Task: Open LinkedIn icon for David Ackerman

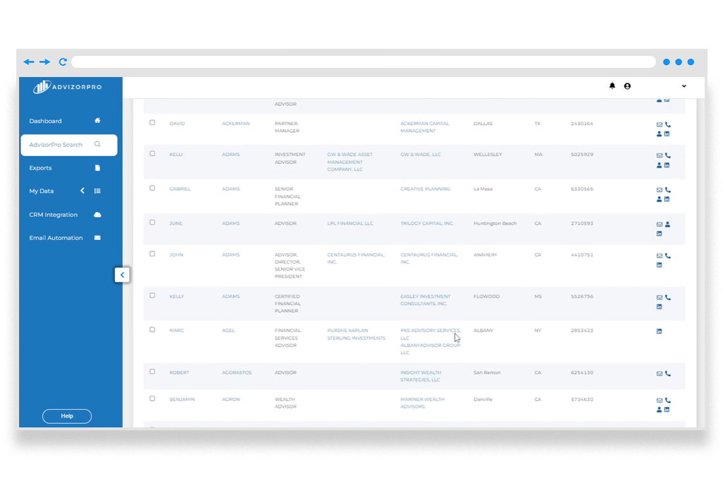Action: pos(667,134)
